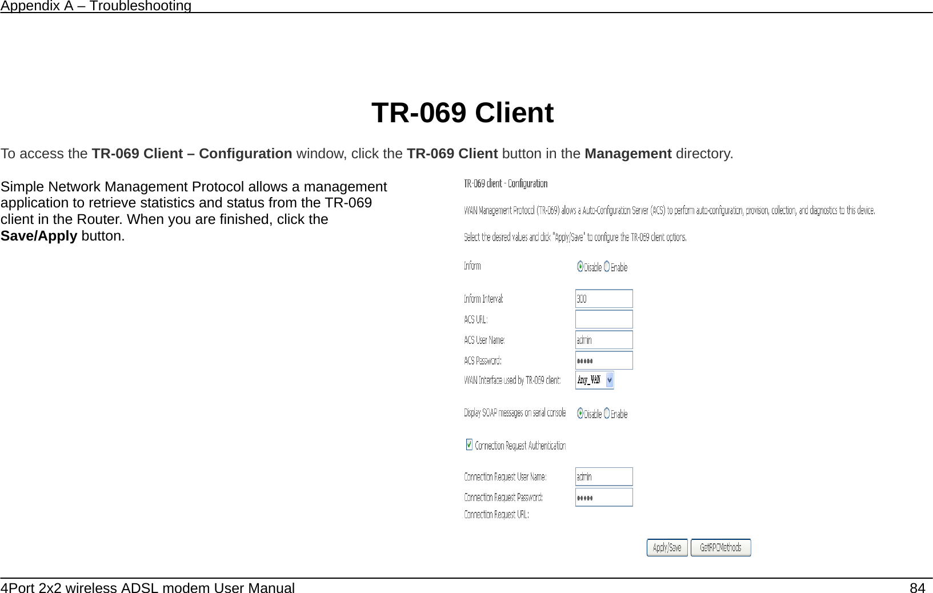Viewport: 933px width, 593px height.
Task: Click Connection Request User Name field
Action: click(x=604, y=476)
